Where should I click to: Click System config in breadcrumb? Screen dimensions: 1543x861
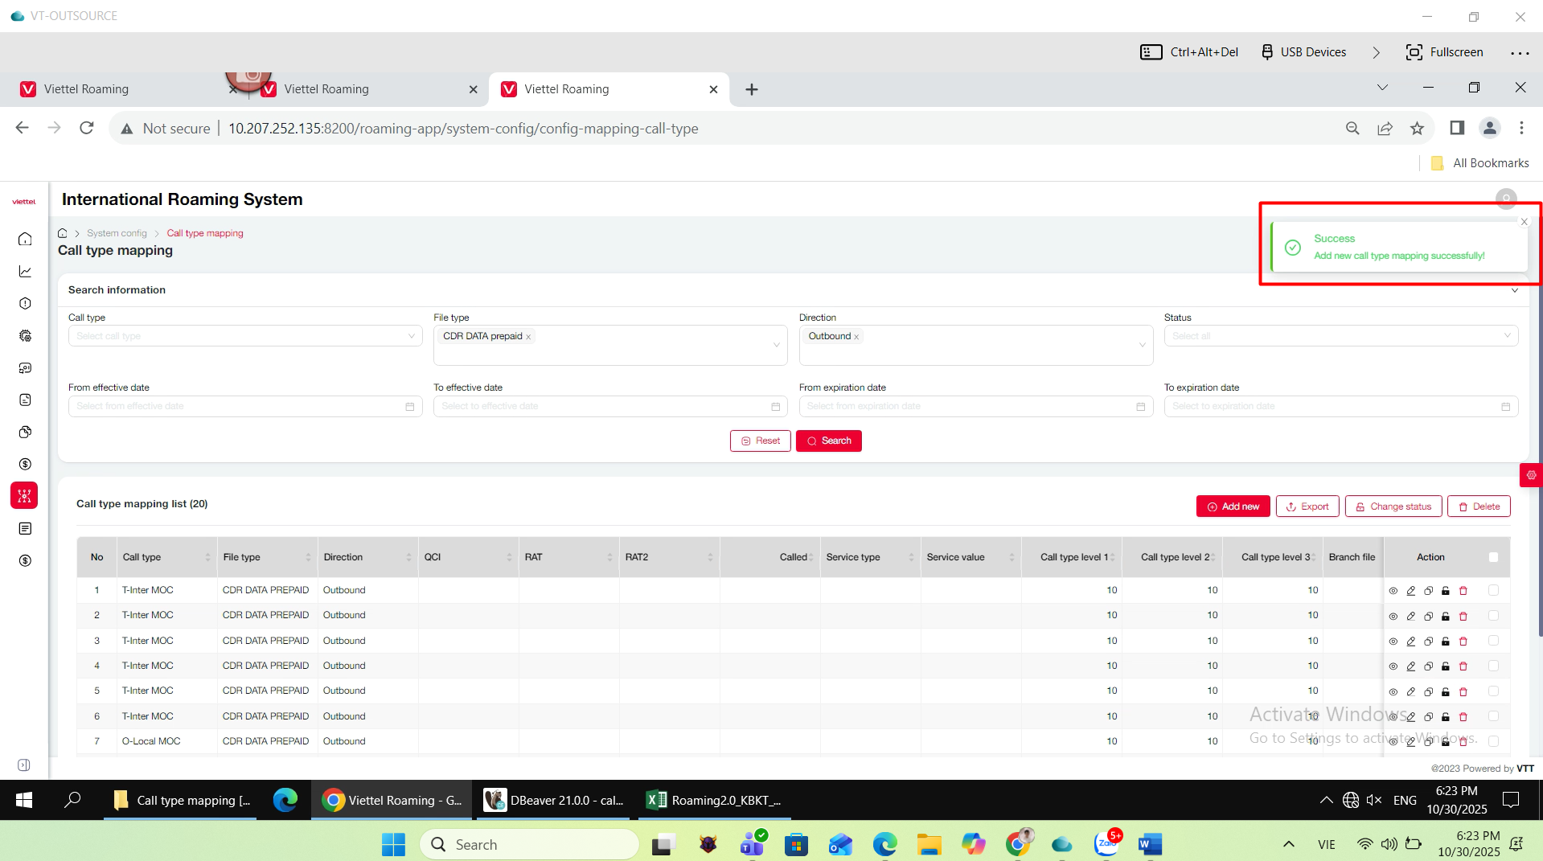117,233
